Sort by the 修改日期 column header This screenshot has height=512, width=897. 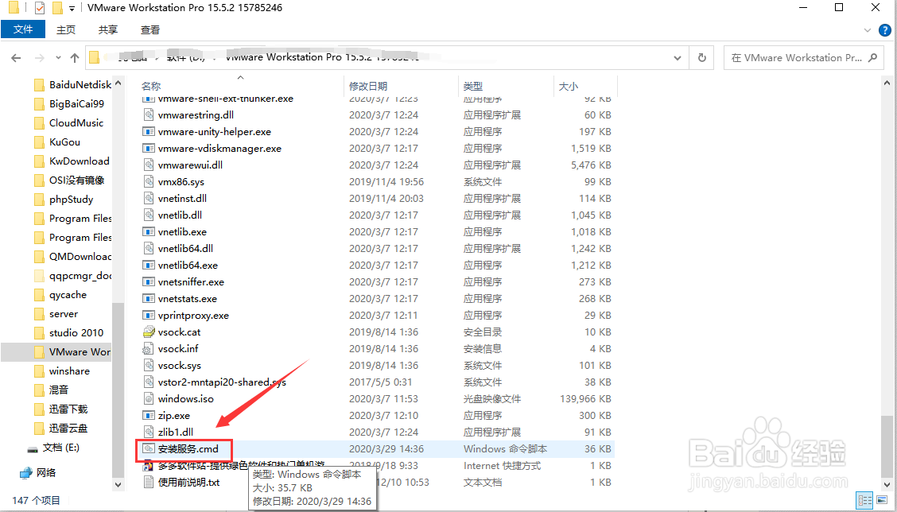(368, 86)
